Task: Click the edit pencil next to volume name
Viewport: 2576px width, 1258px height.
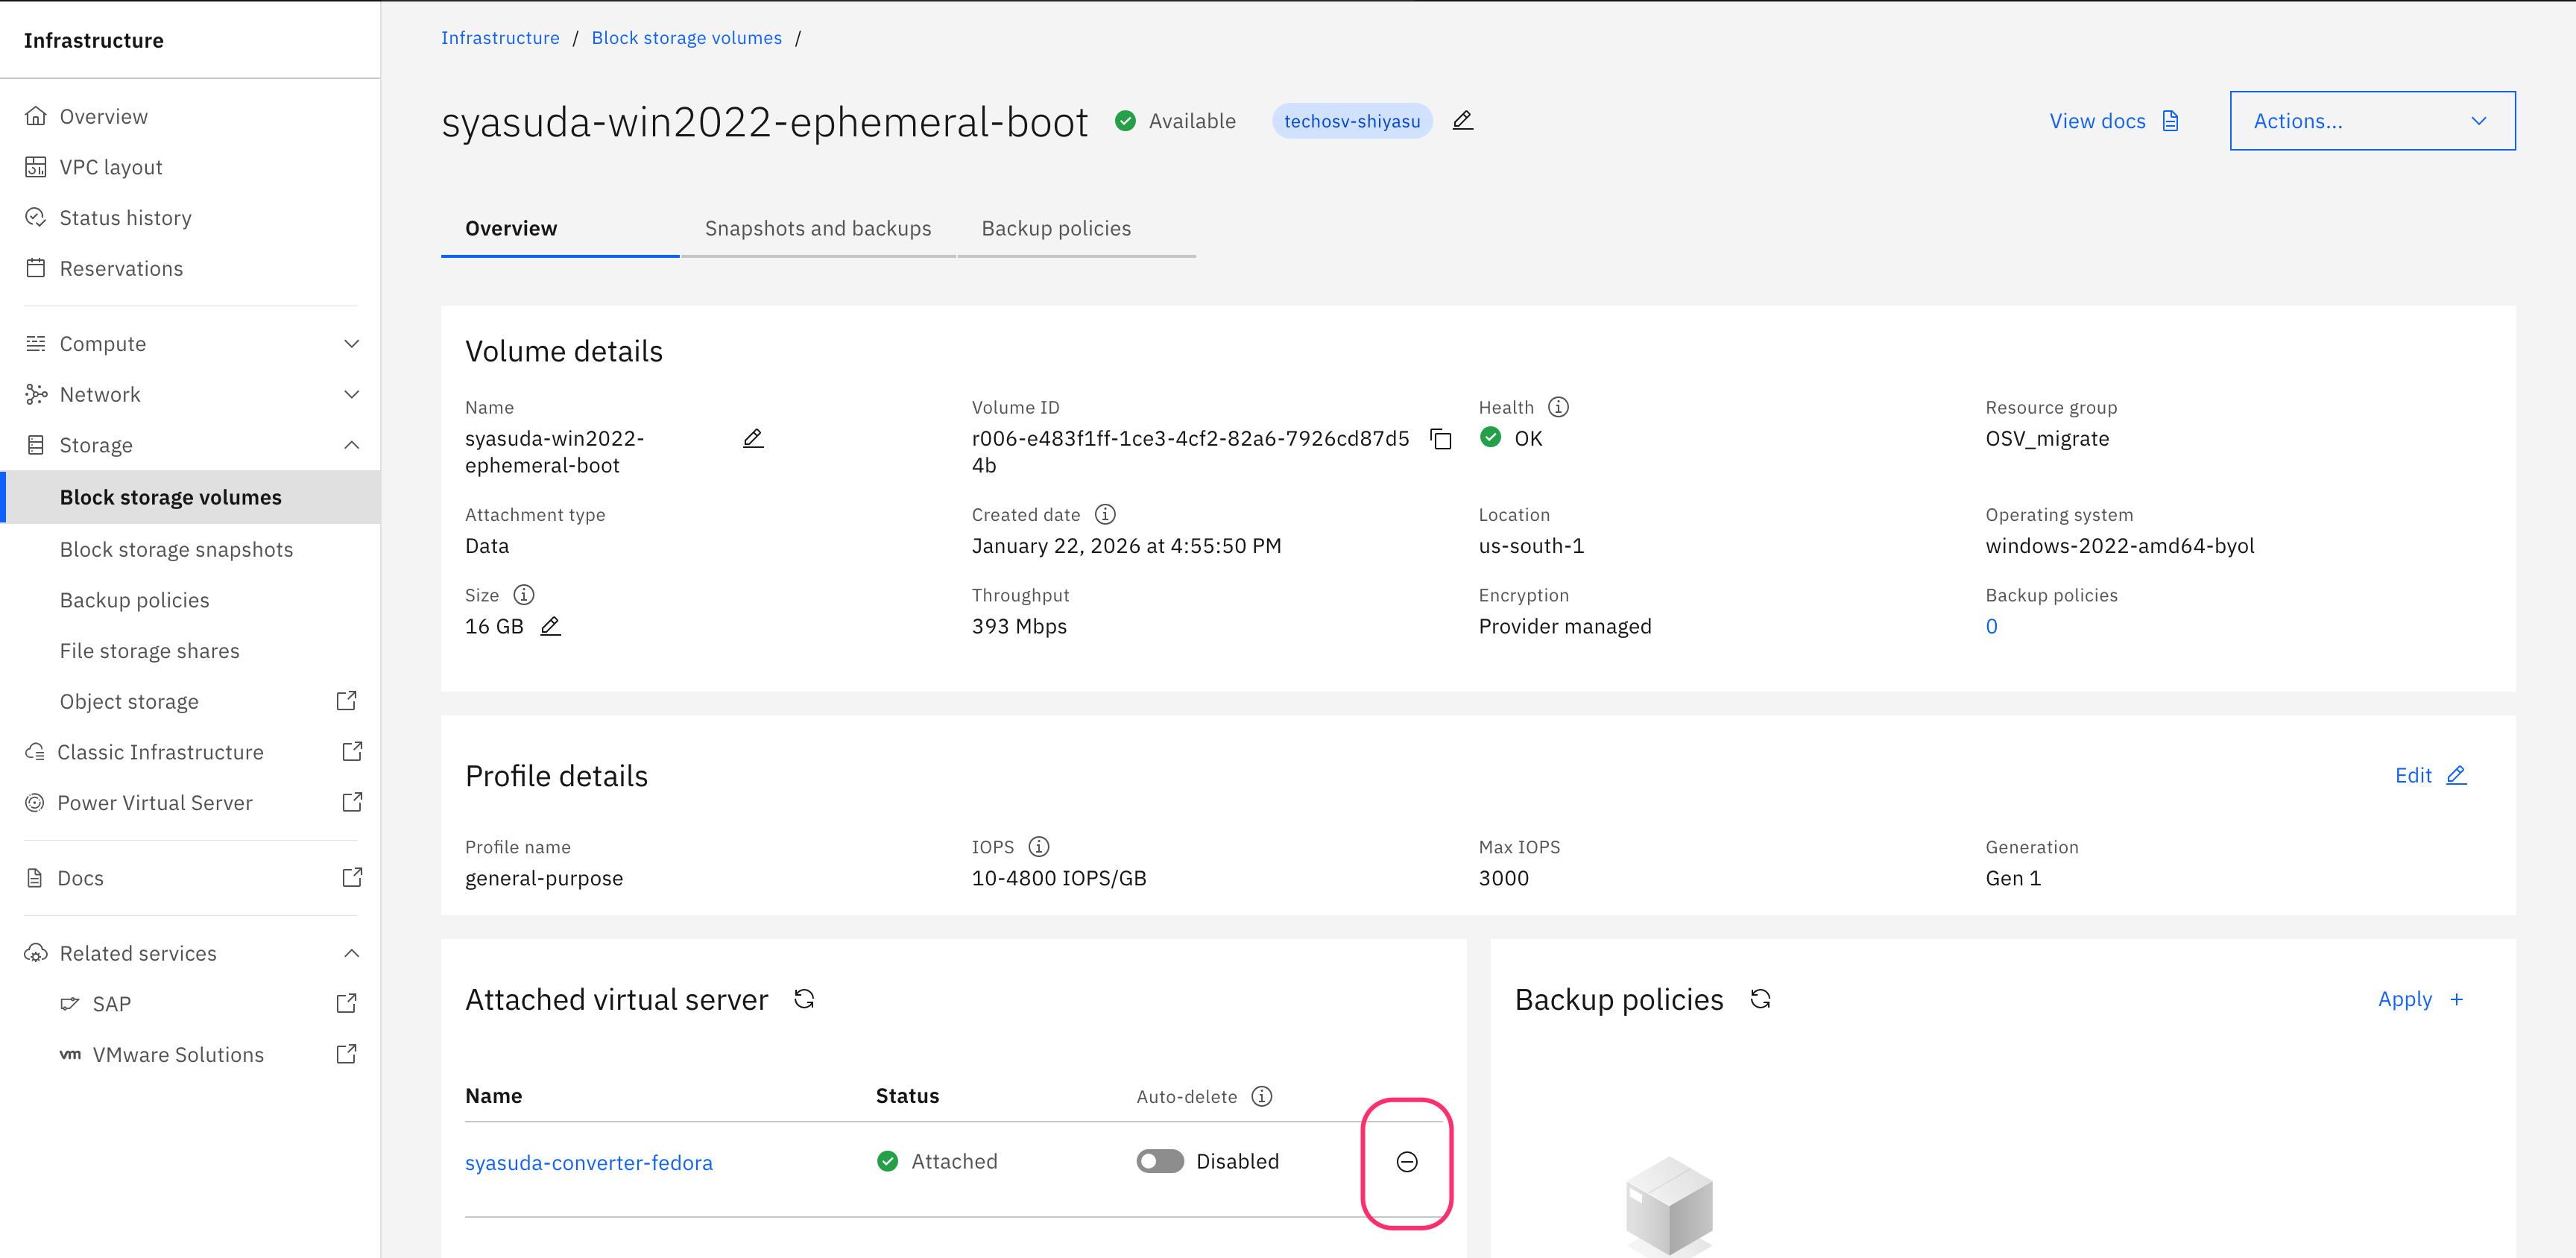Action: click(x=753, y=439)
